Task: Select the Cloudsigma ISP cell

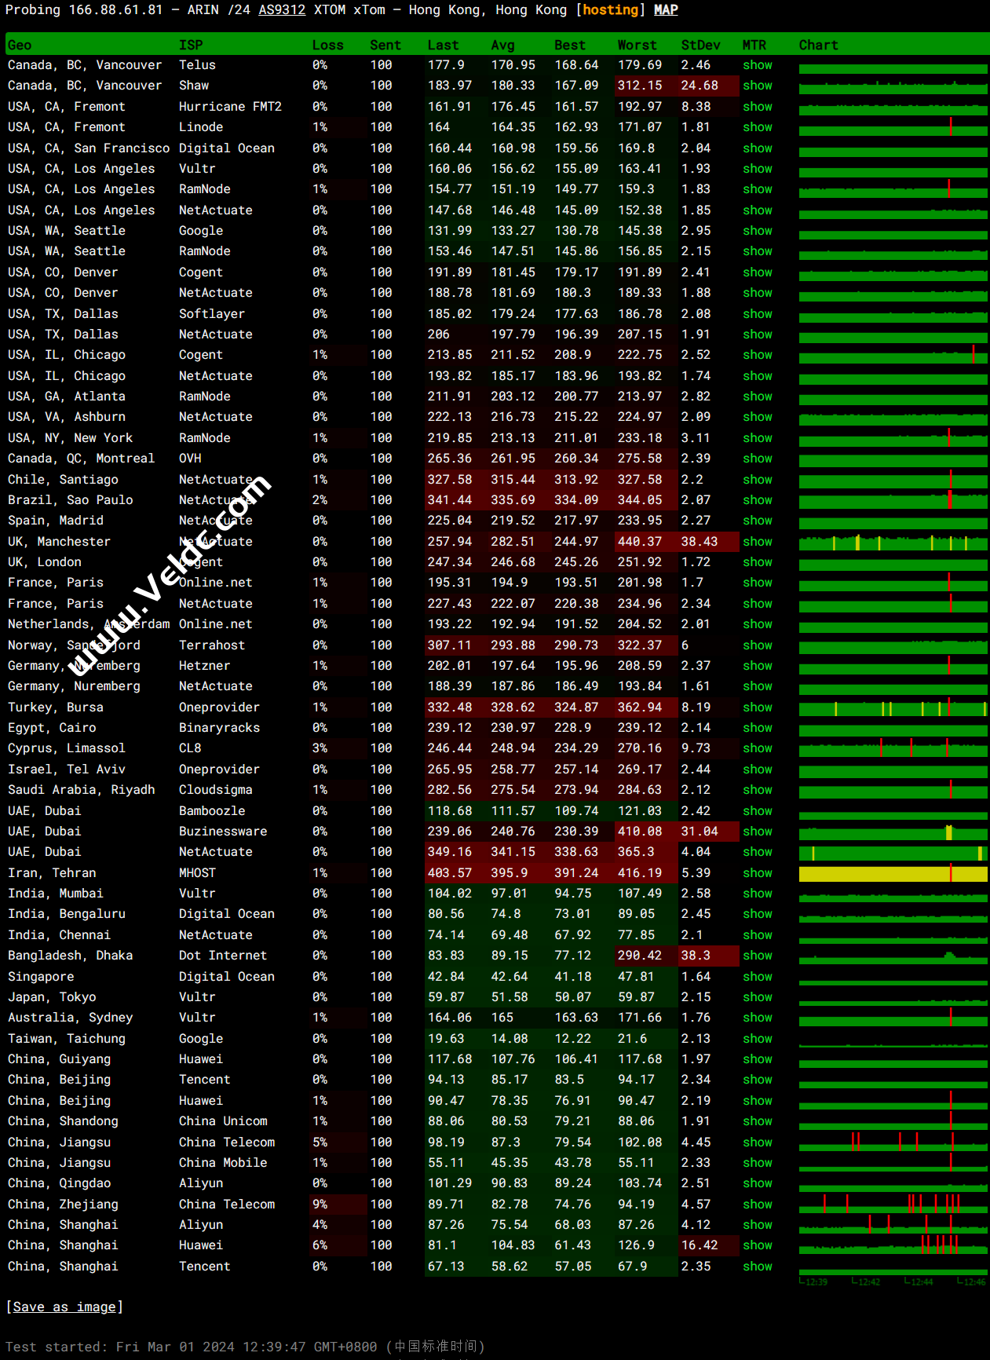Action: click(x=216, y=790)
